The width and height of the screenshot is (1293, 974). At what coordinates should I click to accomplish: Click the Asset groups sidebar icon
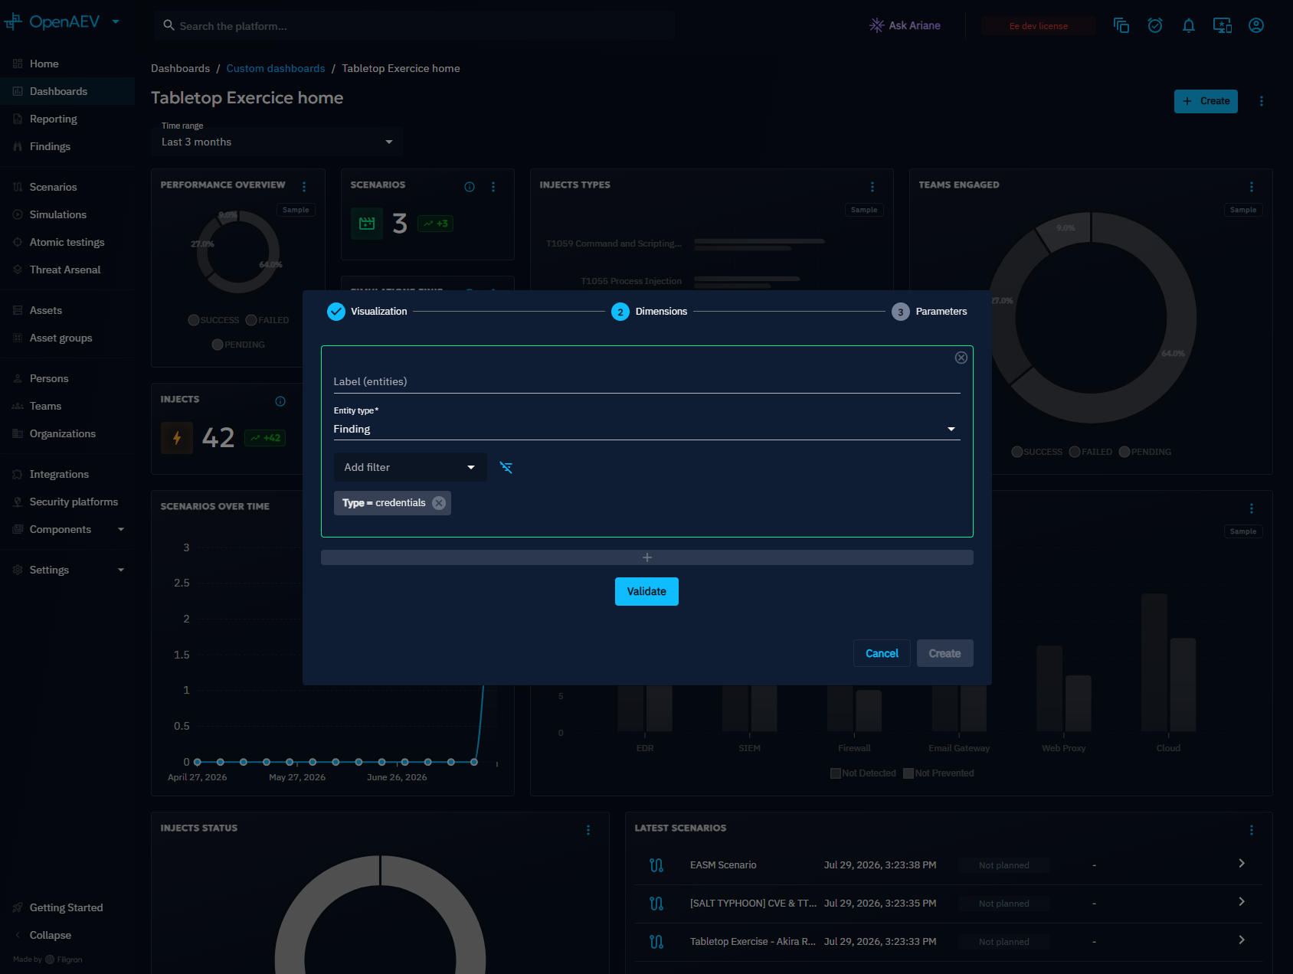point(18,338)
